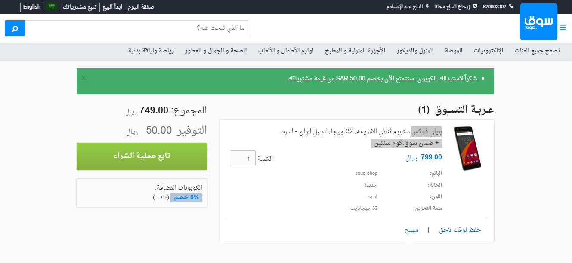
Task: Open 'لوازم الأطفال و الألعاب' category
Action: click(286, 51)
